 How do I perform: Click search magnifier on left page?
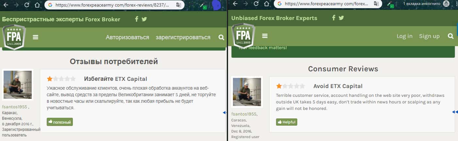(221, 37)
